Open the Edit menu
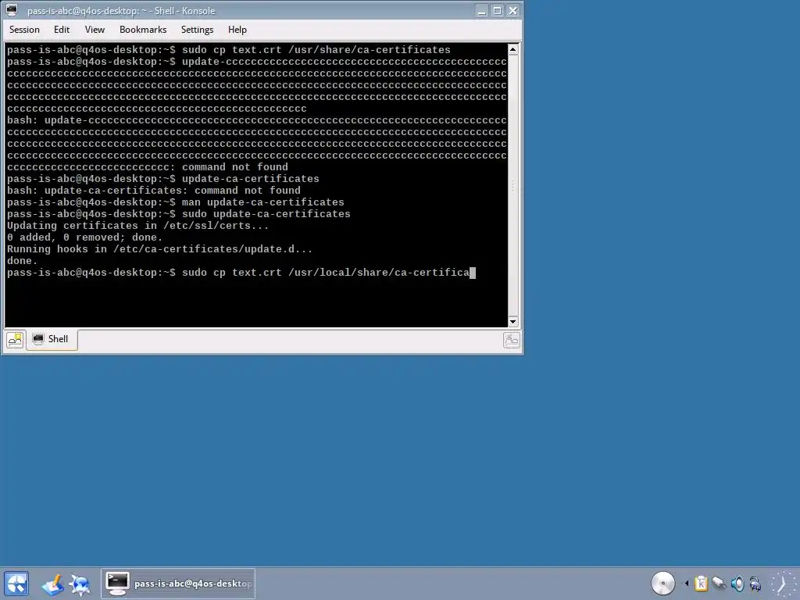 (x=61, y=30)
